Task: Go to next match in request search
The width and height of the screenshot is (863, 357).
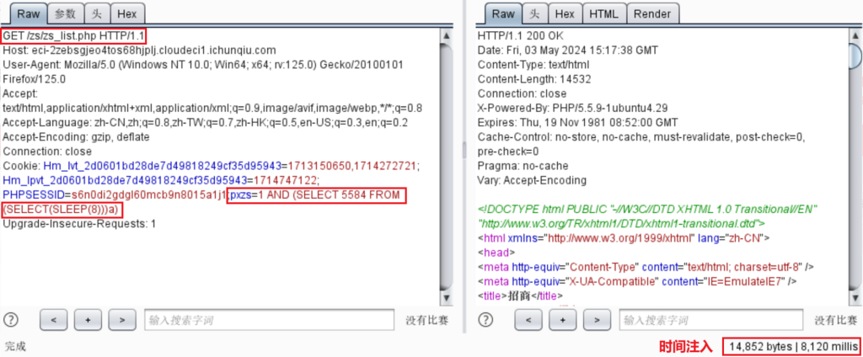Action: click(x=122, y=320)
